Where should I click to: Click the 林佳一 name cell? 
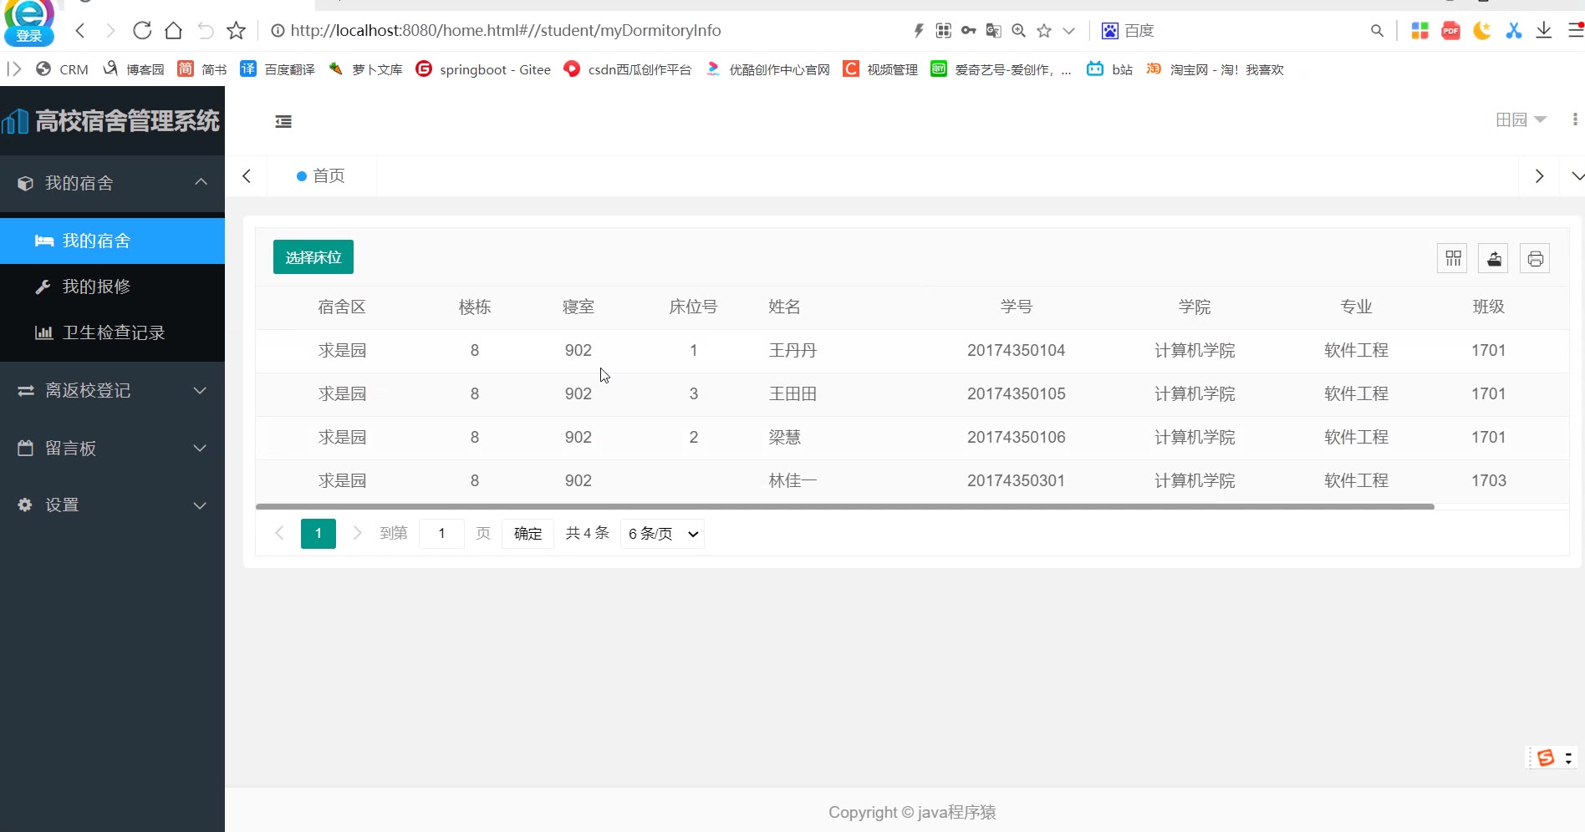(792, 481)
